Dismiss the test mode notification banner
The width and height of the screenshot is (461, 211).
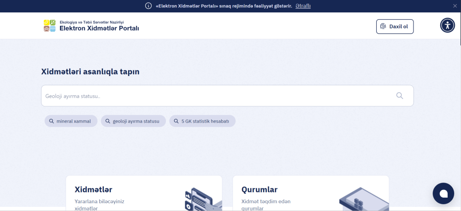455,6
